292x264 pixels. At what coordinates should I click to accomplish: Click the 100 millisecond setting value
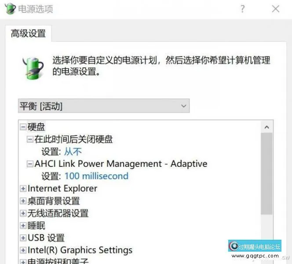96,176
